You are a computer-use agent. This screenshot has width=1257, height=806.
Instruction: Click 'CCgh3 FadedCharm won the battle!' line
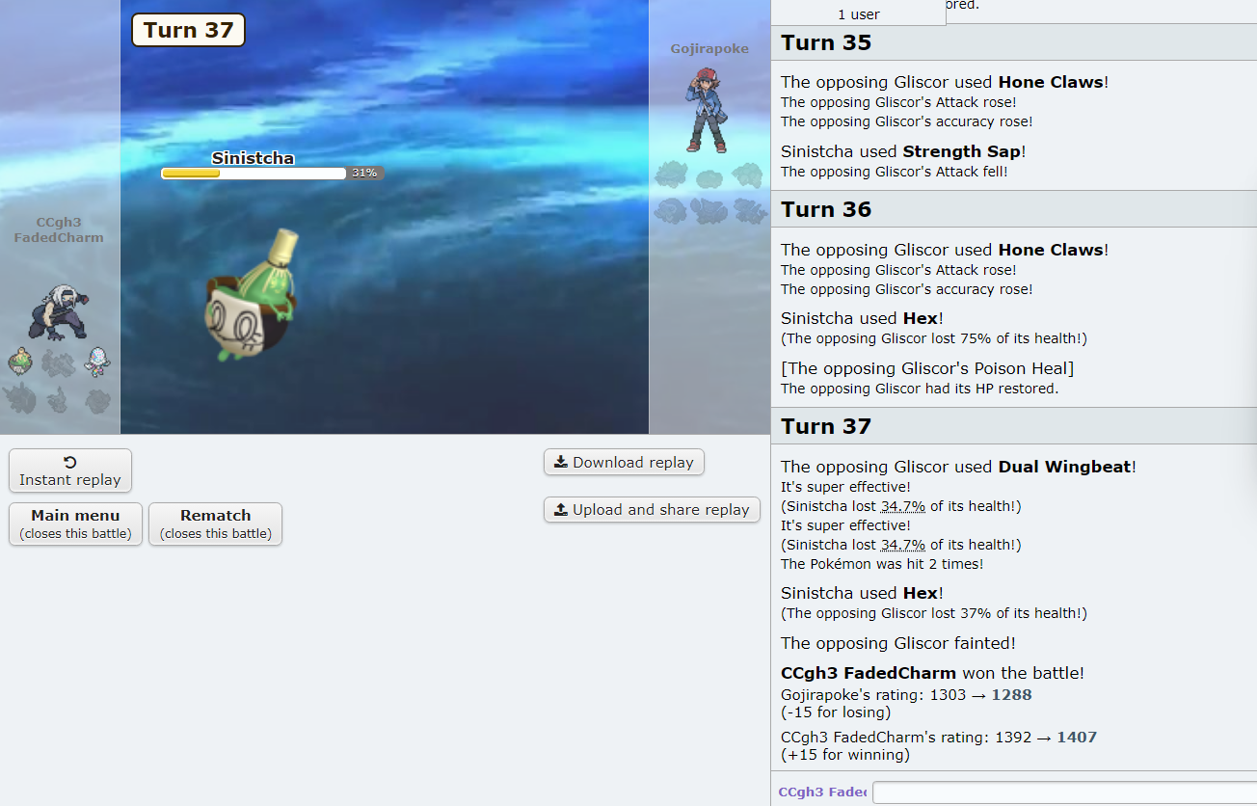[x=932, y=673]
